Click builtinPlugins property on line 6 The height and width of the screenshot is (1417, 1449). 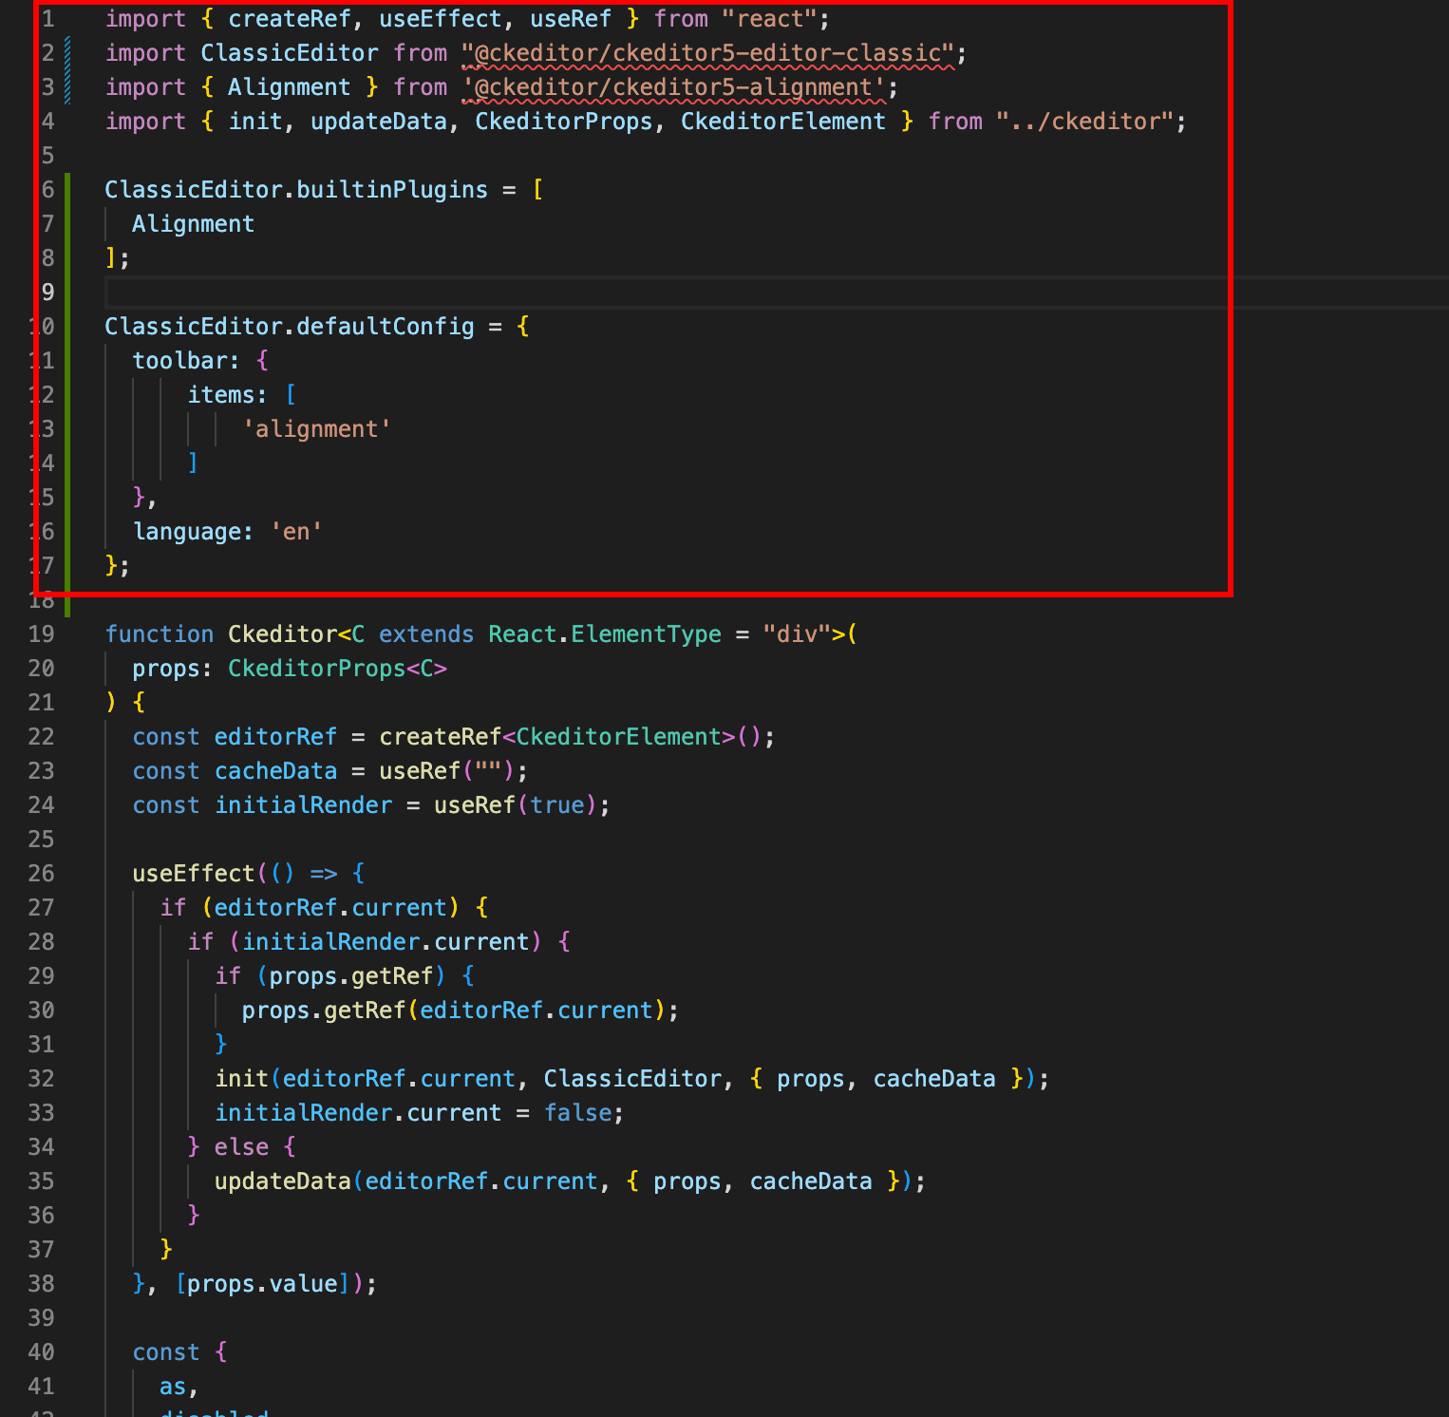pos(391,190)
